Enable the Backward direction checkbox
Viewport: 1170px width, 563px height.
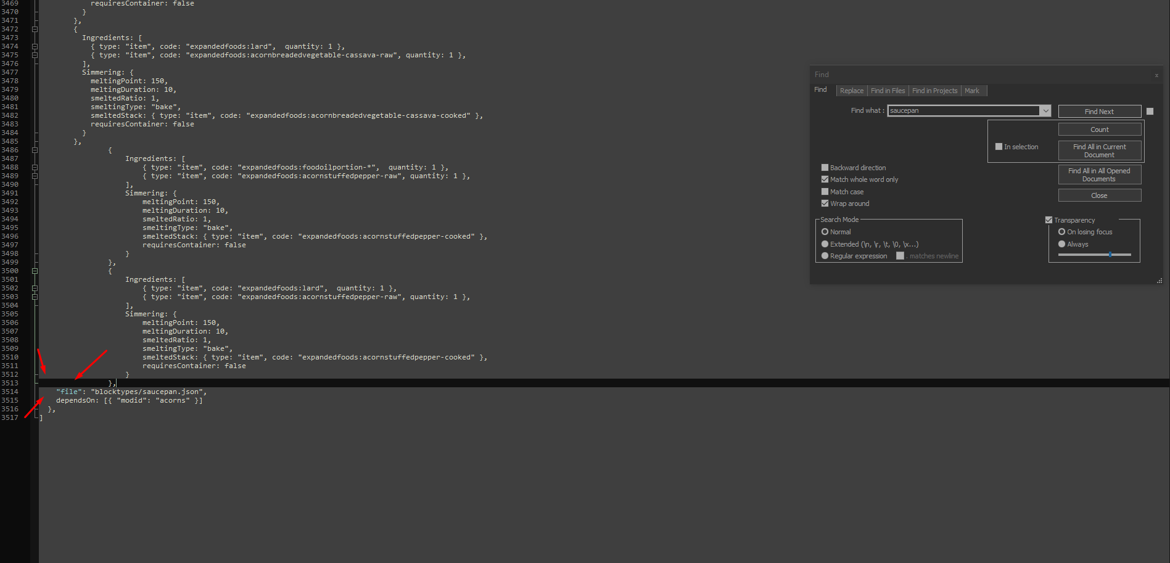pos(825,168)
